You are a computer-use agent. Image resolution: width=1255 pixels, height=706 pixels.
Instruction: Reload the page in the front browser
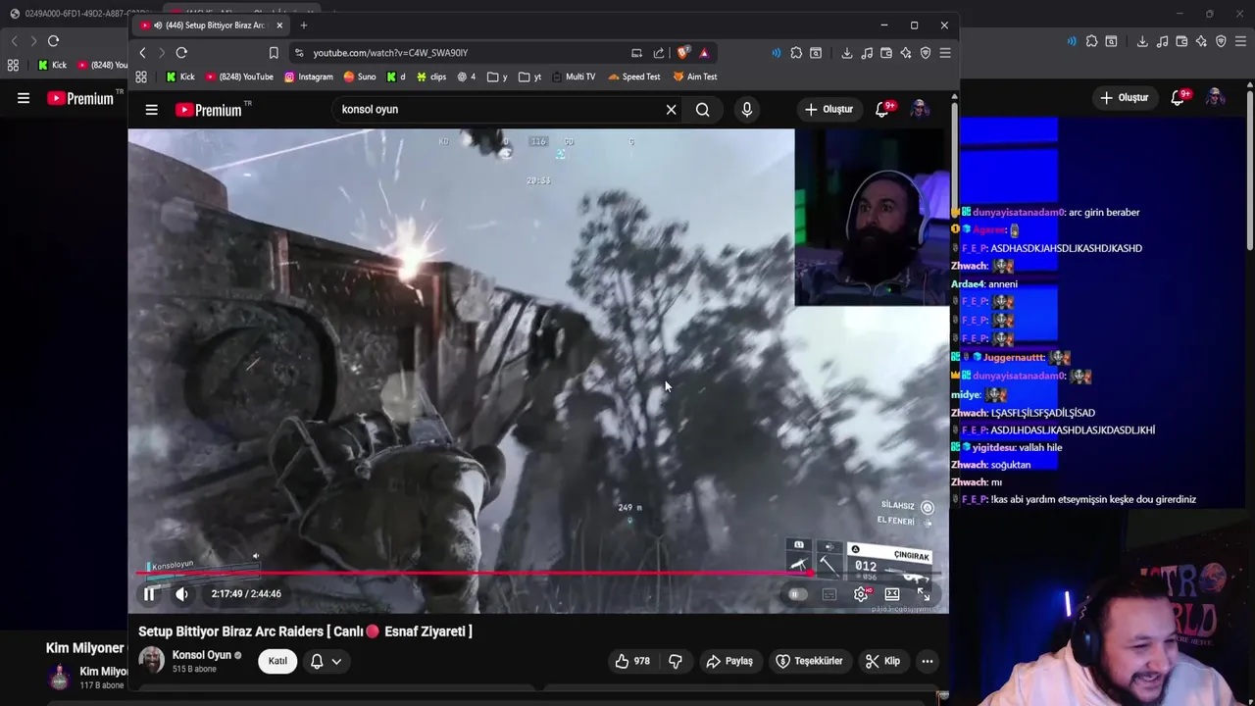coord(181,53)
